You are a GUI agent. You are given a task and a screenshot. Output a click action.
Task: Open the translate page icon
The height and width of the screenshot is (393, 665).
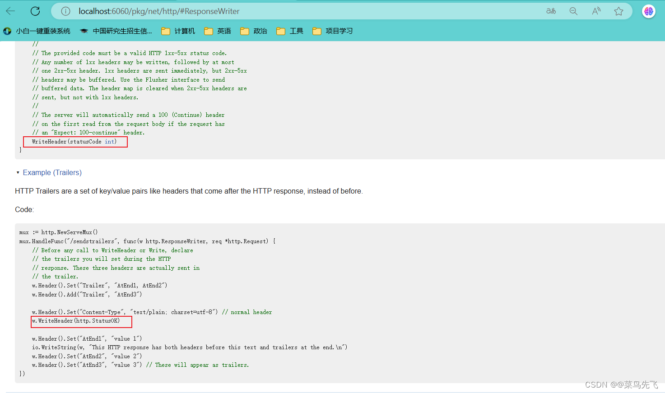coord(551,11)
